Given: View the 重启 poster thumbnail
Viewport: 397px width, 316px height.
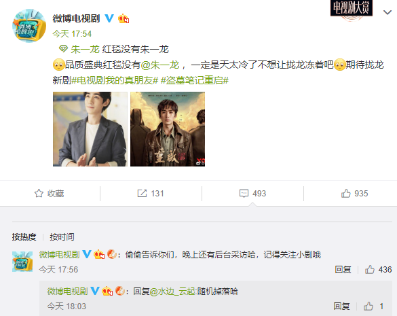Looking at the screenshot, I should click(x=168, y=129).
